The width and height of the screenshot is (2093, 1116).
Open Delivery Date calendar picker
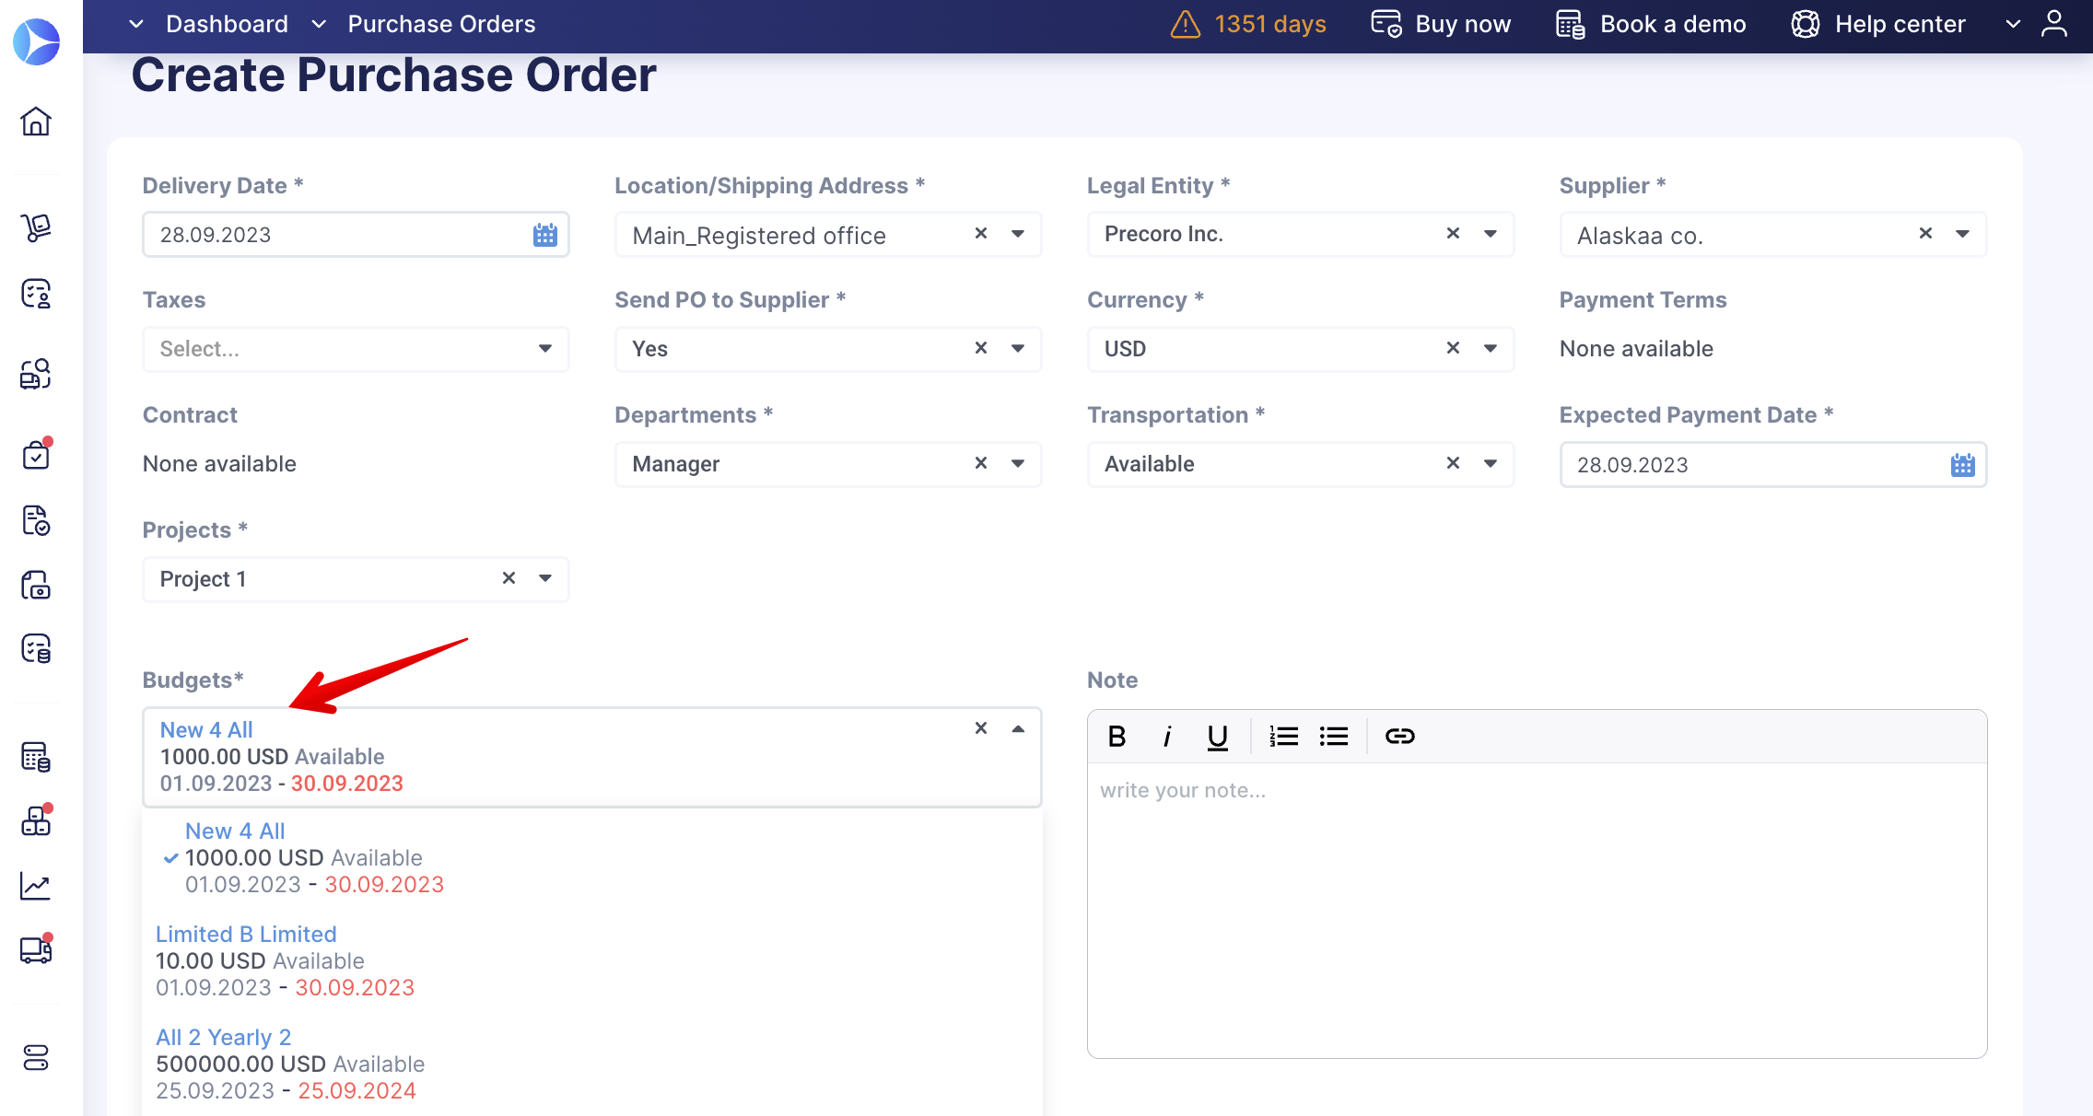coord(545,235)
